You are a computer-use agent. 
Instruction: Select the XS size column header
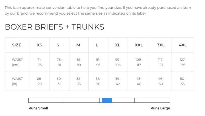pyautogui.click(x=40, y=45)
